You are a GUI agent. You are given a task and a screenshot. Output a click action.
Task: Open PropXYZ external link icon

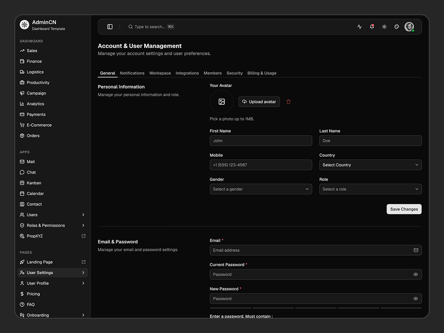[x=83, y=236]
